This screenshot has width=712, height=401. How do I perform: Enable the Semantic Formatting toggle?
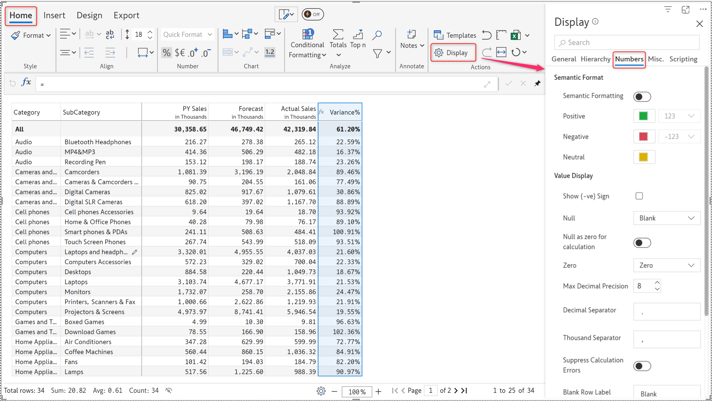click(642, 97)
